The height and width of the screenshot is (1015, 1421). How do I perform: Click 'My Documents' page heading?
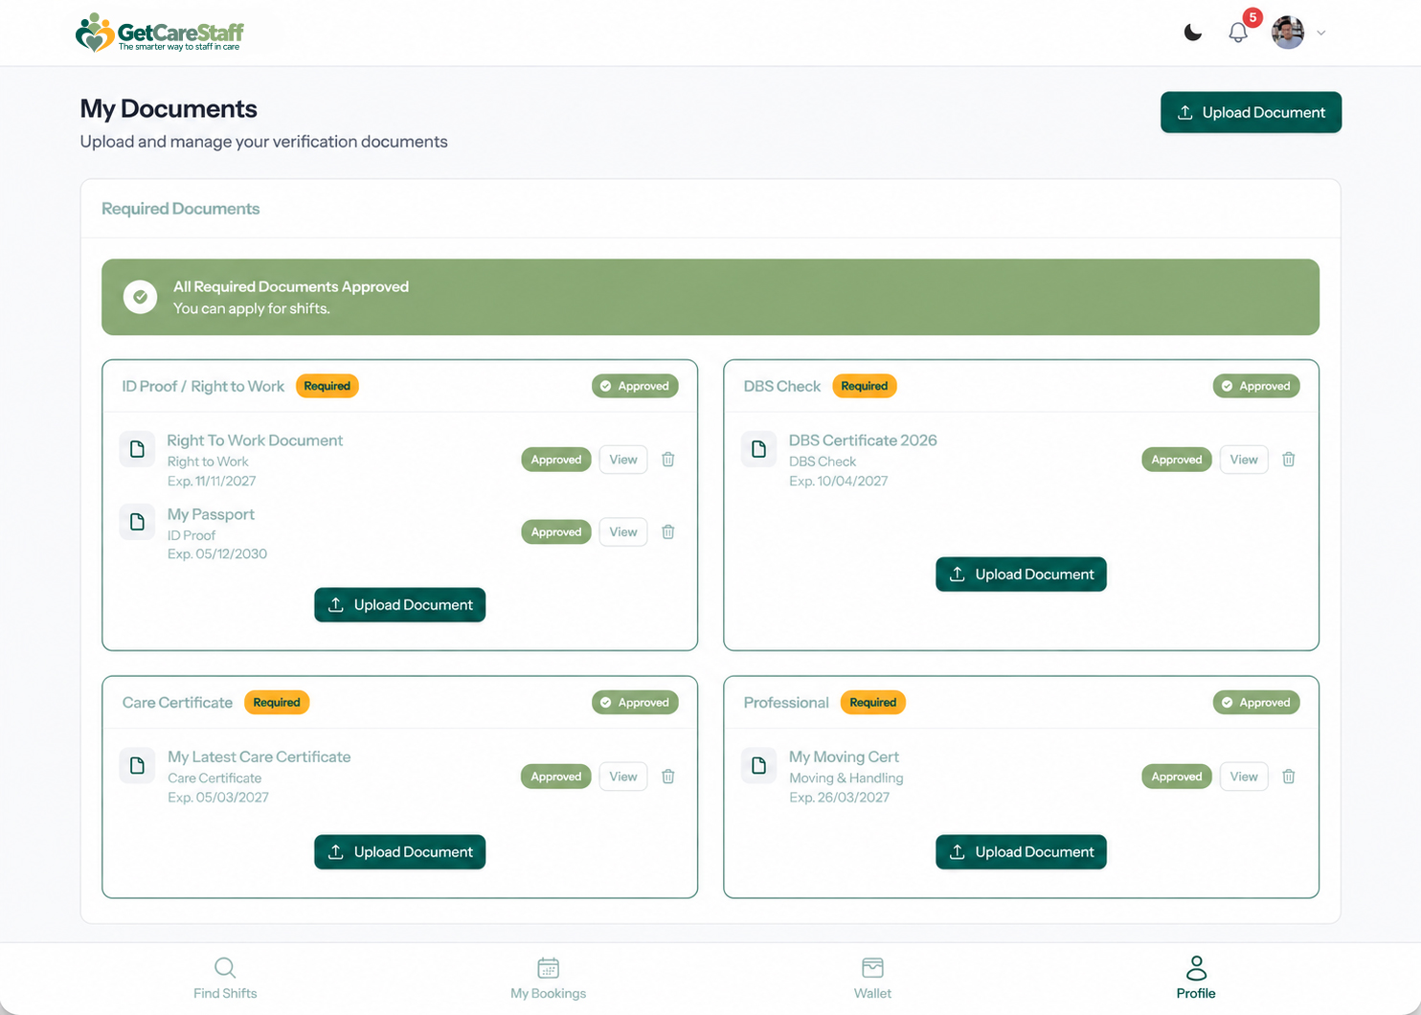(x=169, y=109)
